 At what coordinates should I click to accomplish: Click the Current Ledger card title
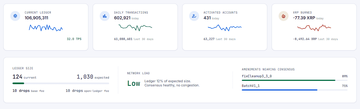(x=38, y=12)
